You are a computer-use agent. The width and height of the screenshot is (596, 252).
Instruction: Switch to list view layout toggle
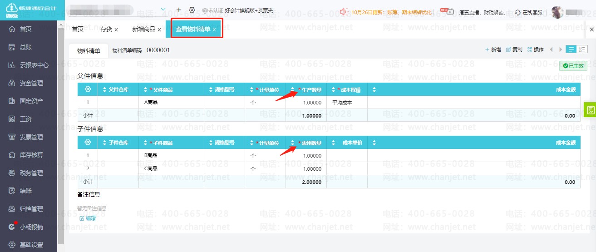[x=571, y=49]
